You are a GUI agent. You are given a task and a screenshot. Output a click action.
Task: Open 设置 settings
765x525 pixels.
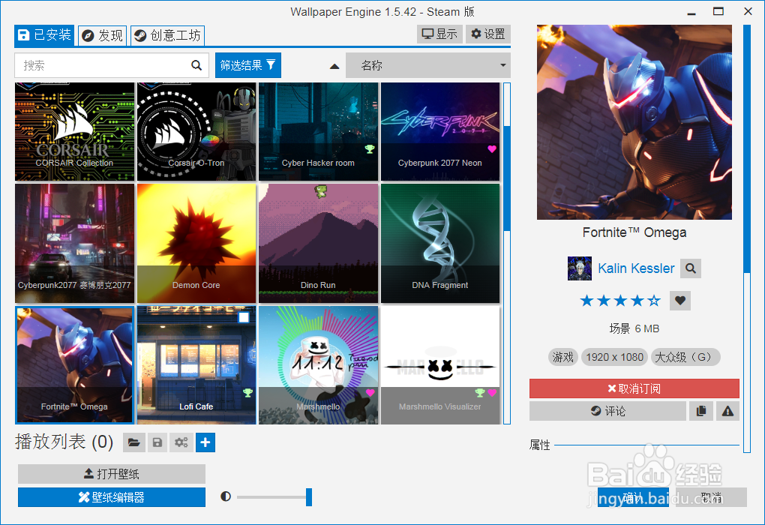pyautogui.click(x=488, y=34)
